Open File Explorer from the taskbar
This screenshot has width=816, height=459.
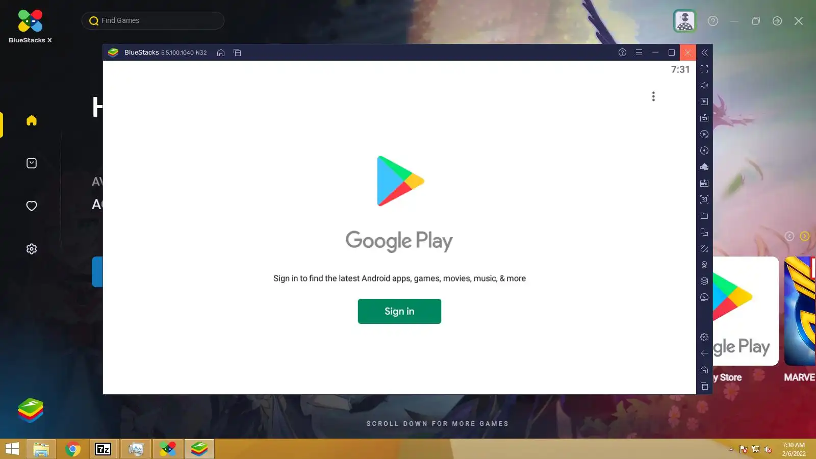click(x=41, y=449)
